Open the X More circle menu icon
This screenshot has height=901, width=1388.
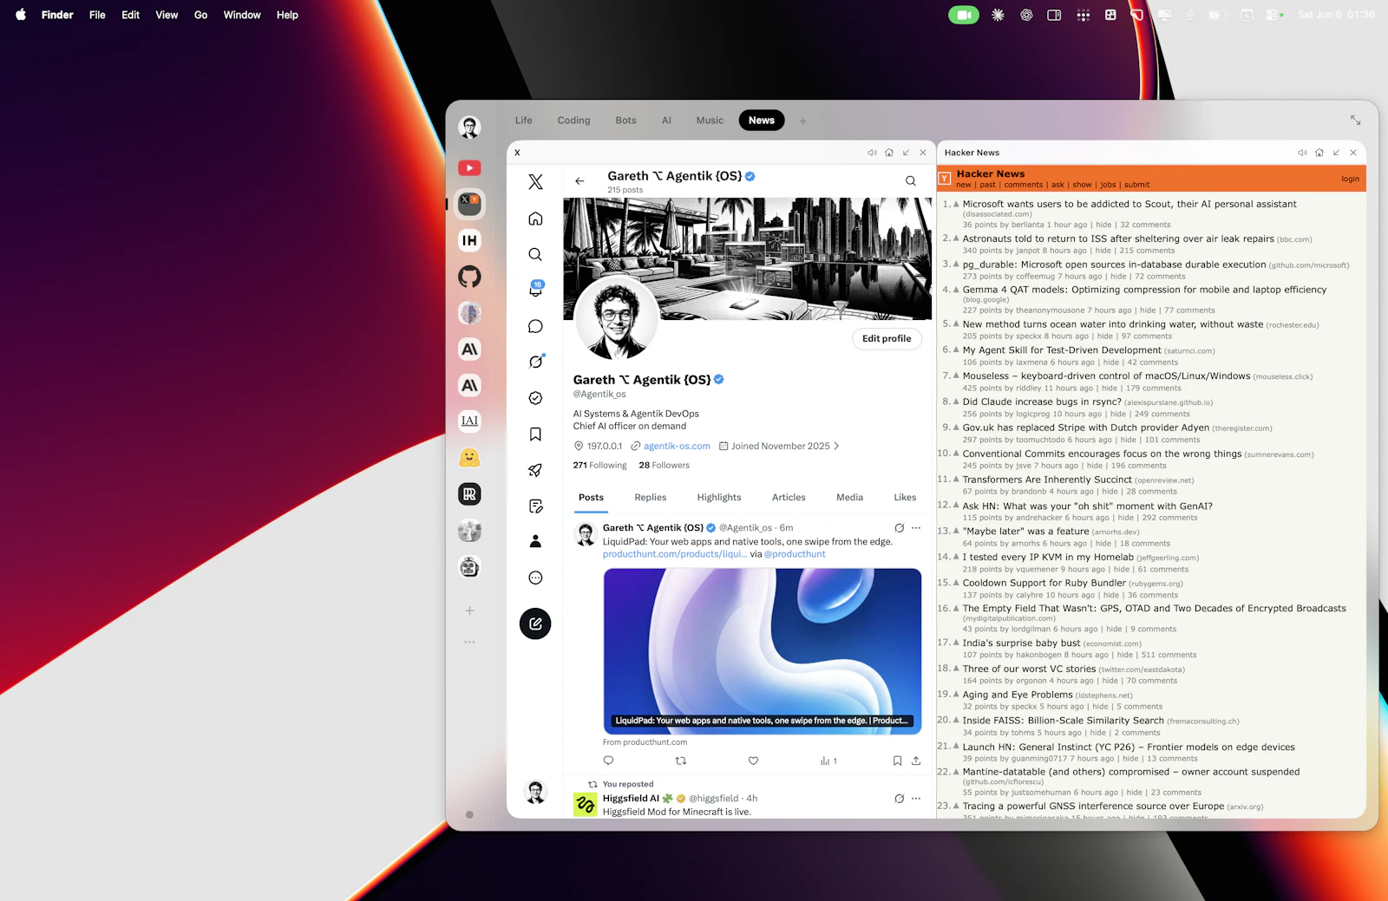[x=535, y=578]
